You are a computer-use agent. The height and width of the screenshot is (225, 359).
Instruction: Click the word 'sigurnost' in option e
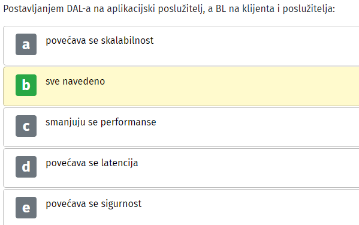click(121, 204)
